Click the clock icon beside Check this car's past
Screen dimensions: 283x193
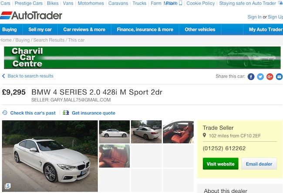coord(5,113)
